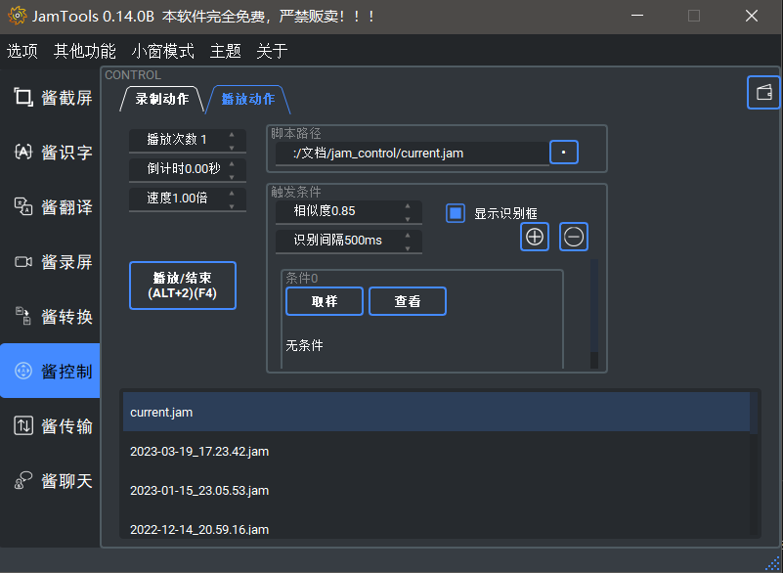Open the 酱转换 conversion tool
The image size is (783, 573).
(50, 317)
